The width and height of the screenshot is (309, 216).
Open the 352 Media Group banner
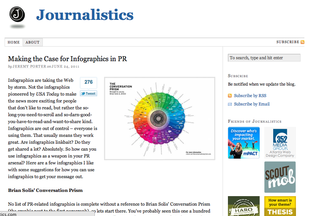(x=280, y=143)
